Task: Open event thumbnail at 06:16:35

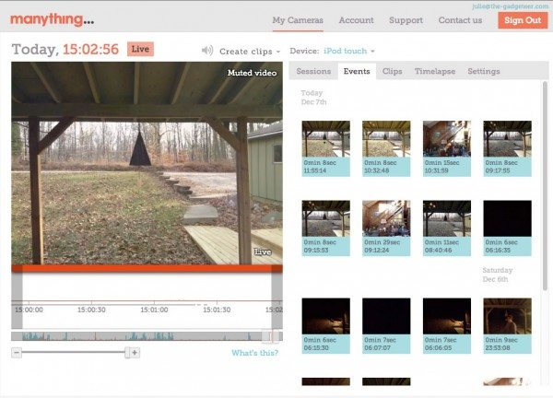Action: point(508,228)
